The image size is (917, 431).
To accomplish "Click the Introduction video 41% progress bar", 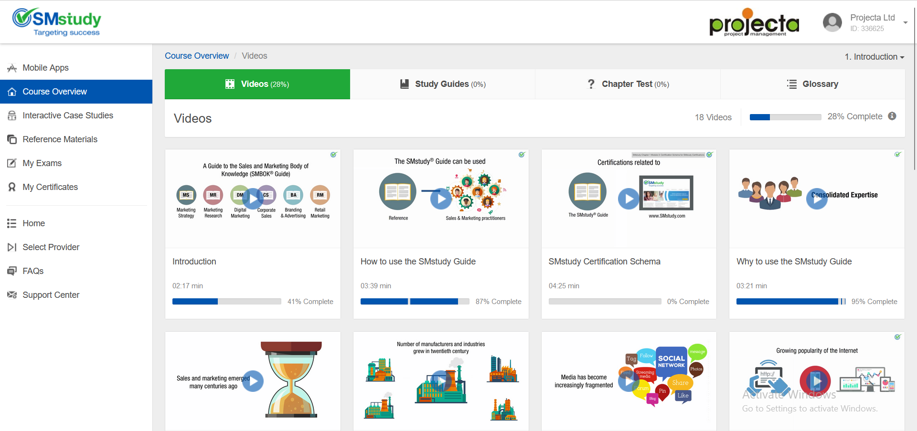I will [x=226, y=302].
